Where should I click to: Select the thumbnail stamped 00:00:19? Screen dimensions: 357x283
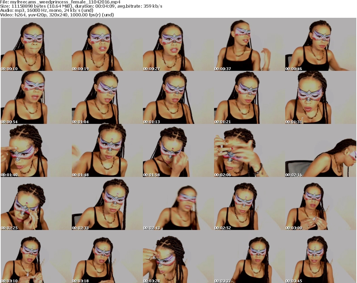(107, 44)
